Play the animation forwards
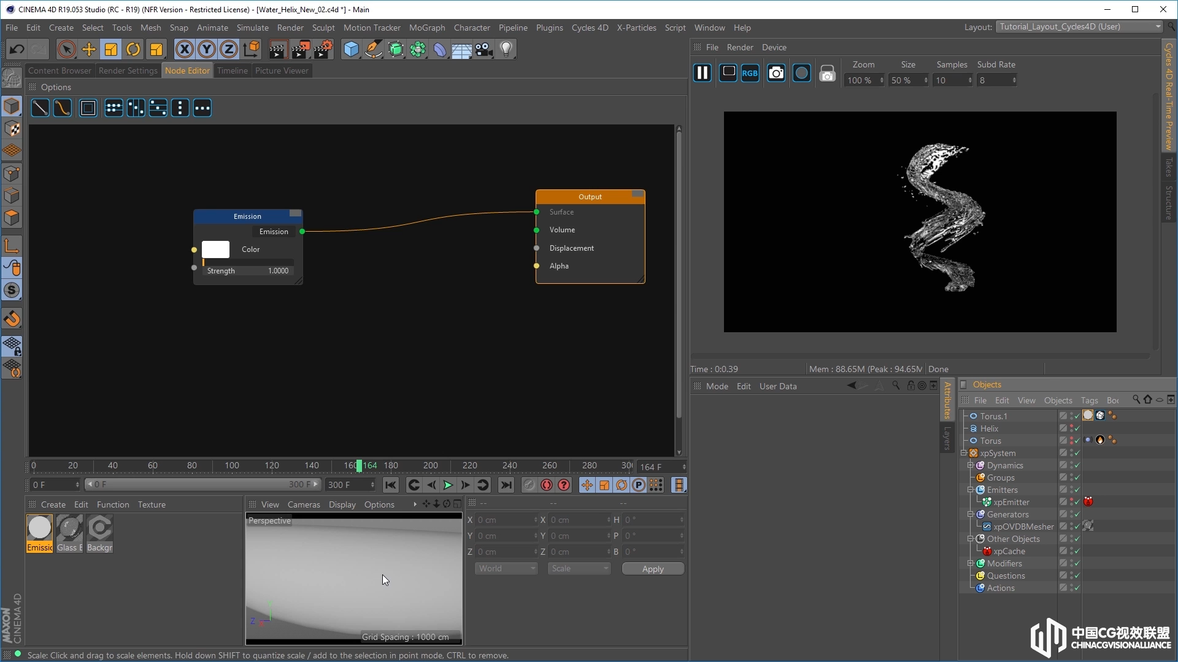 click(448, 485)
